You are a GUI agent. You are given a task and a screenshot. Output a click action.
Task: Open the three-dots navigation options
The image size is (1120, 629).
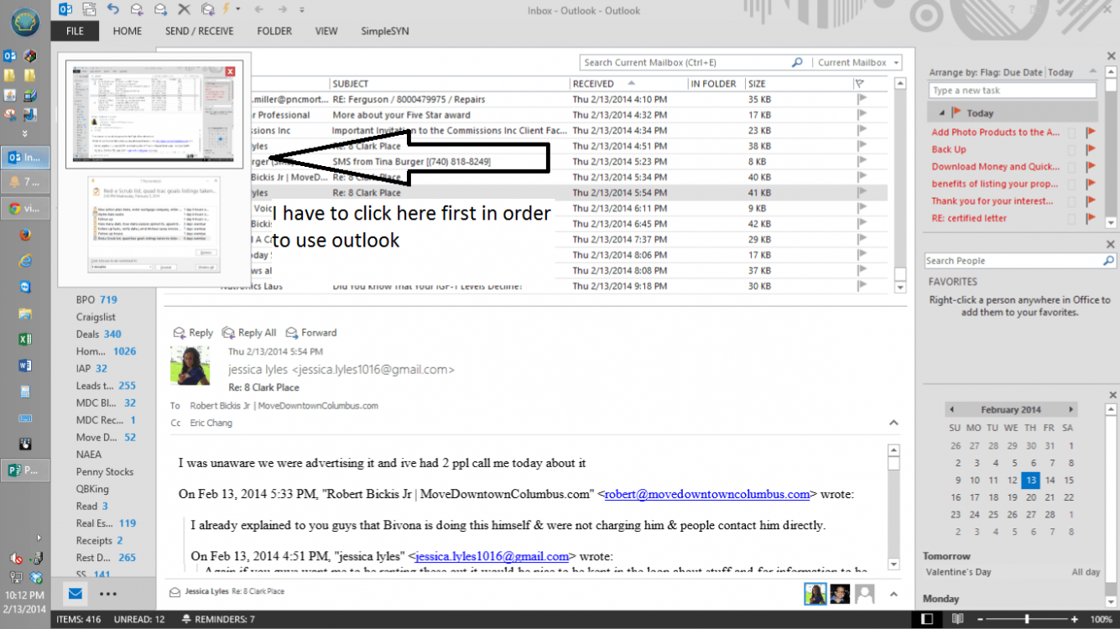(x=108, y=594)
